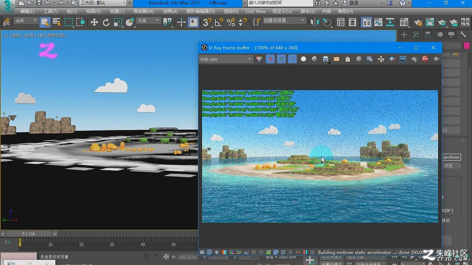Image resolution: width=472 pixels, height=265 pixels.
Task: Open the Curve Editor
Action: pyautogui.click(x=378, y=22)
